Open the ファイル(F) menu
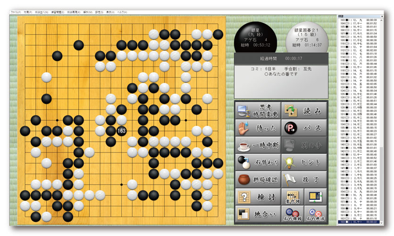 click(16, 12)
